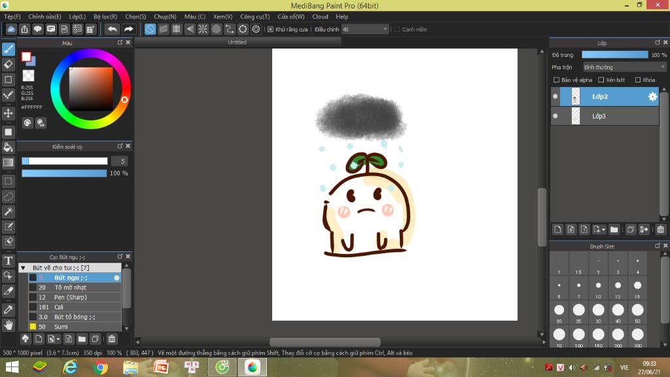Click the Redo arrow in toolbar
670x377 pixels.
pos(128,29)
